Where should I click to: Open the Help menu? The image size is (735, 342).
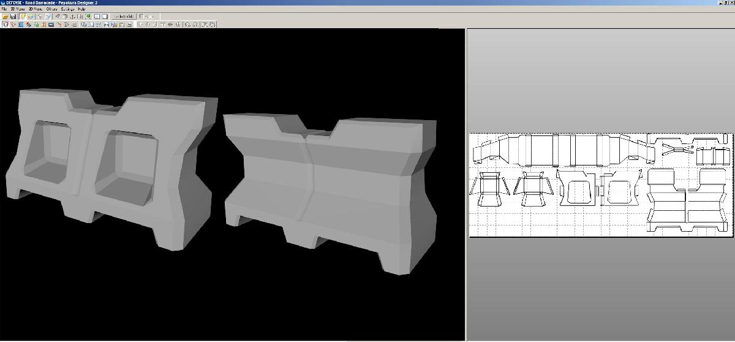[81, 10]
